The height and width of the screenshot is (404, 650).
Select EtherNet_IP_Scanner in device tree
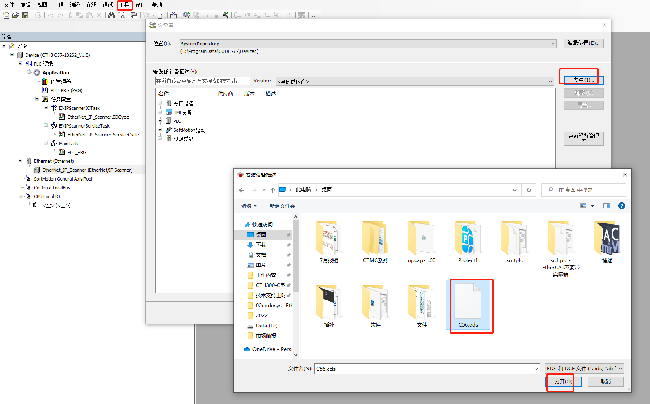point(87,170)
